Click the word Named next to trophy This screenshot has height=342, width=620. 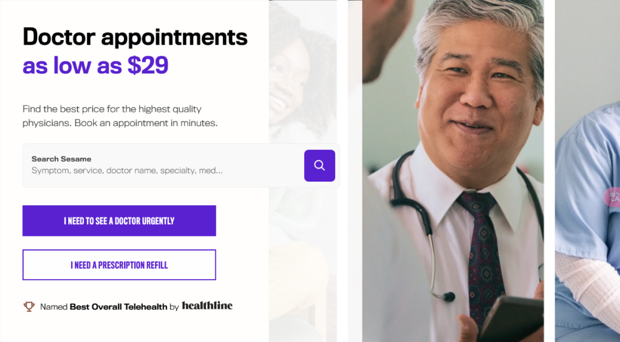(x=54, y=306)
